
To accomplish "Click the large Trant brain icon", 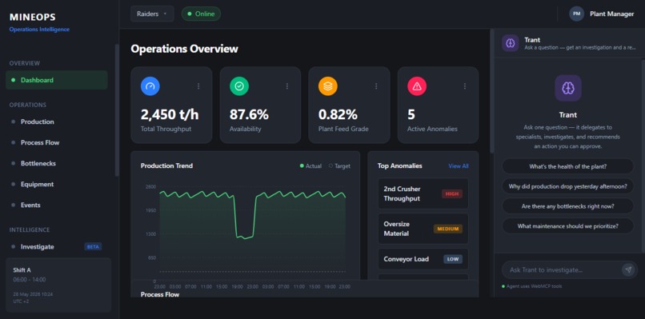I will [x=568, y=88].
